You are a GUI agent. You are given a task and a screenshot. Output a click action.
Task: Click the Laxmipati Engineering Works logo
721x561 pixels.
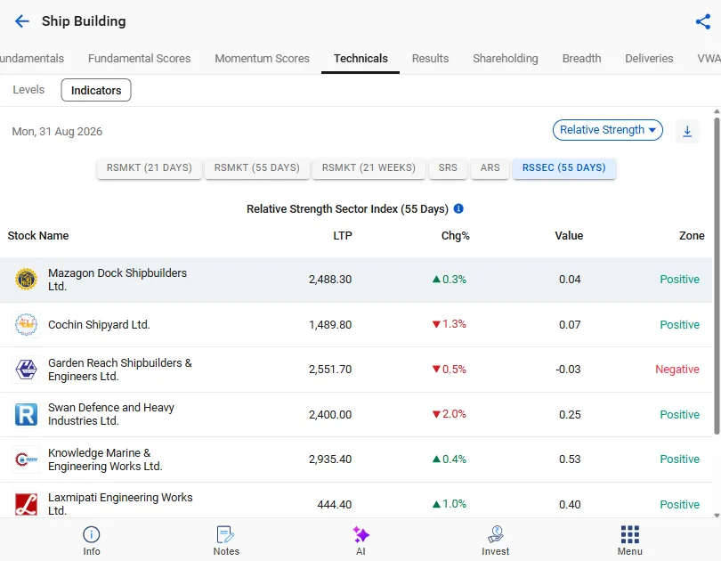click(26, 504)
